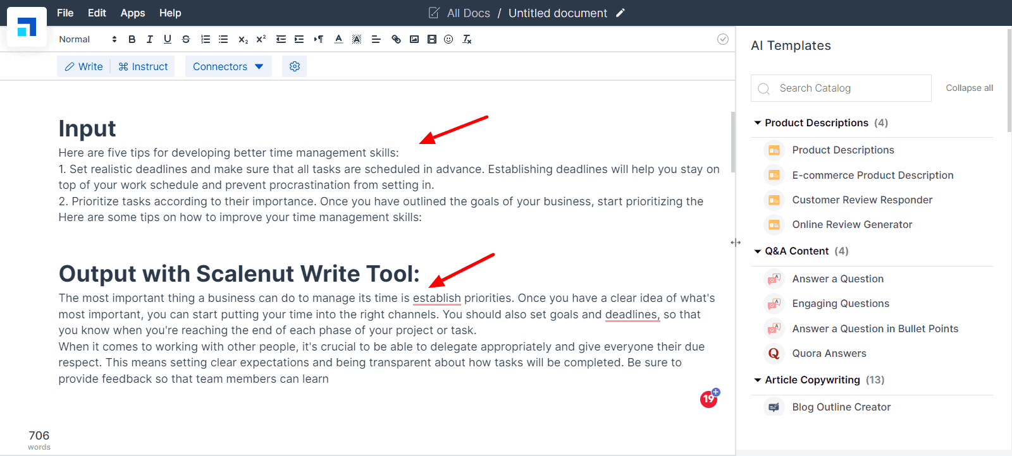Collapse the Q&A Content section
This screenshot has height=456, width=1012.
758,251
